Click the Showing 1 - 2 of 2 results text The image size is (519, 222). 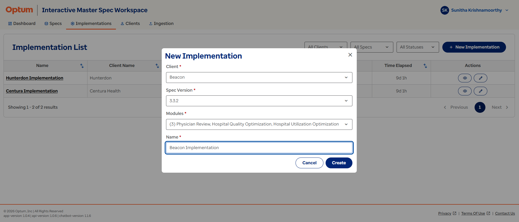(x=33, y=107)
